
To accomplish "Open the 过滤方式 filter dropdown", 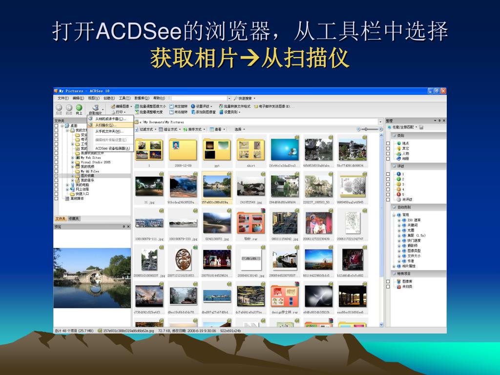I will click(x=146, y=129).
